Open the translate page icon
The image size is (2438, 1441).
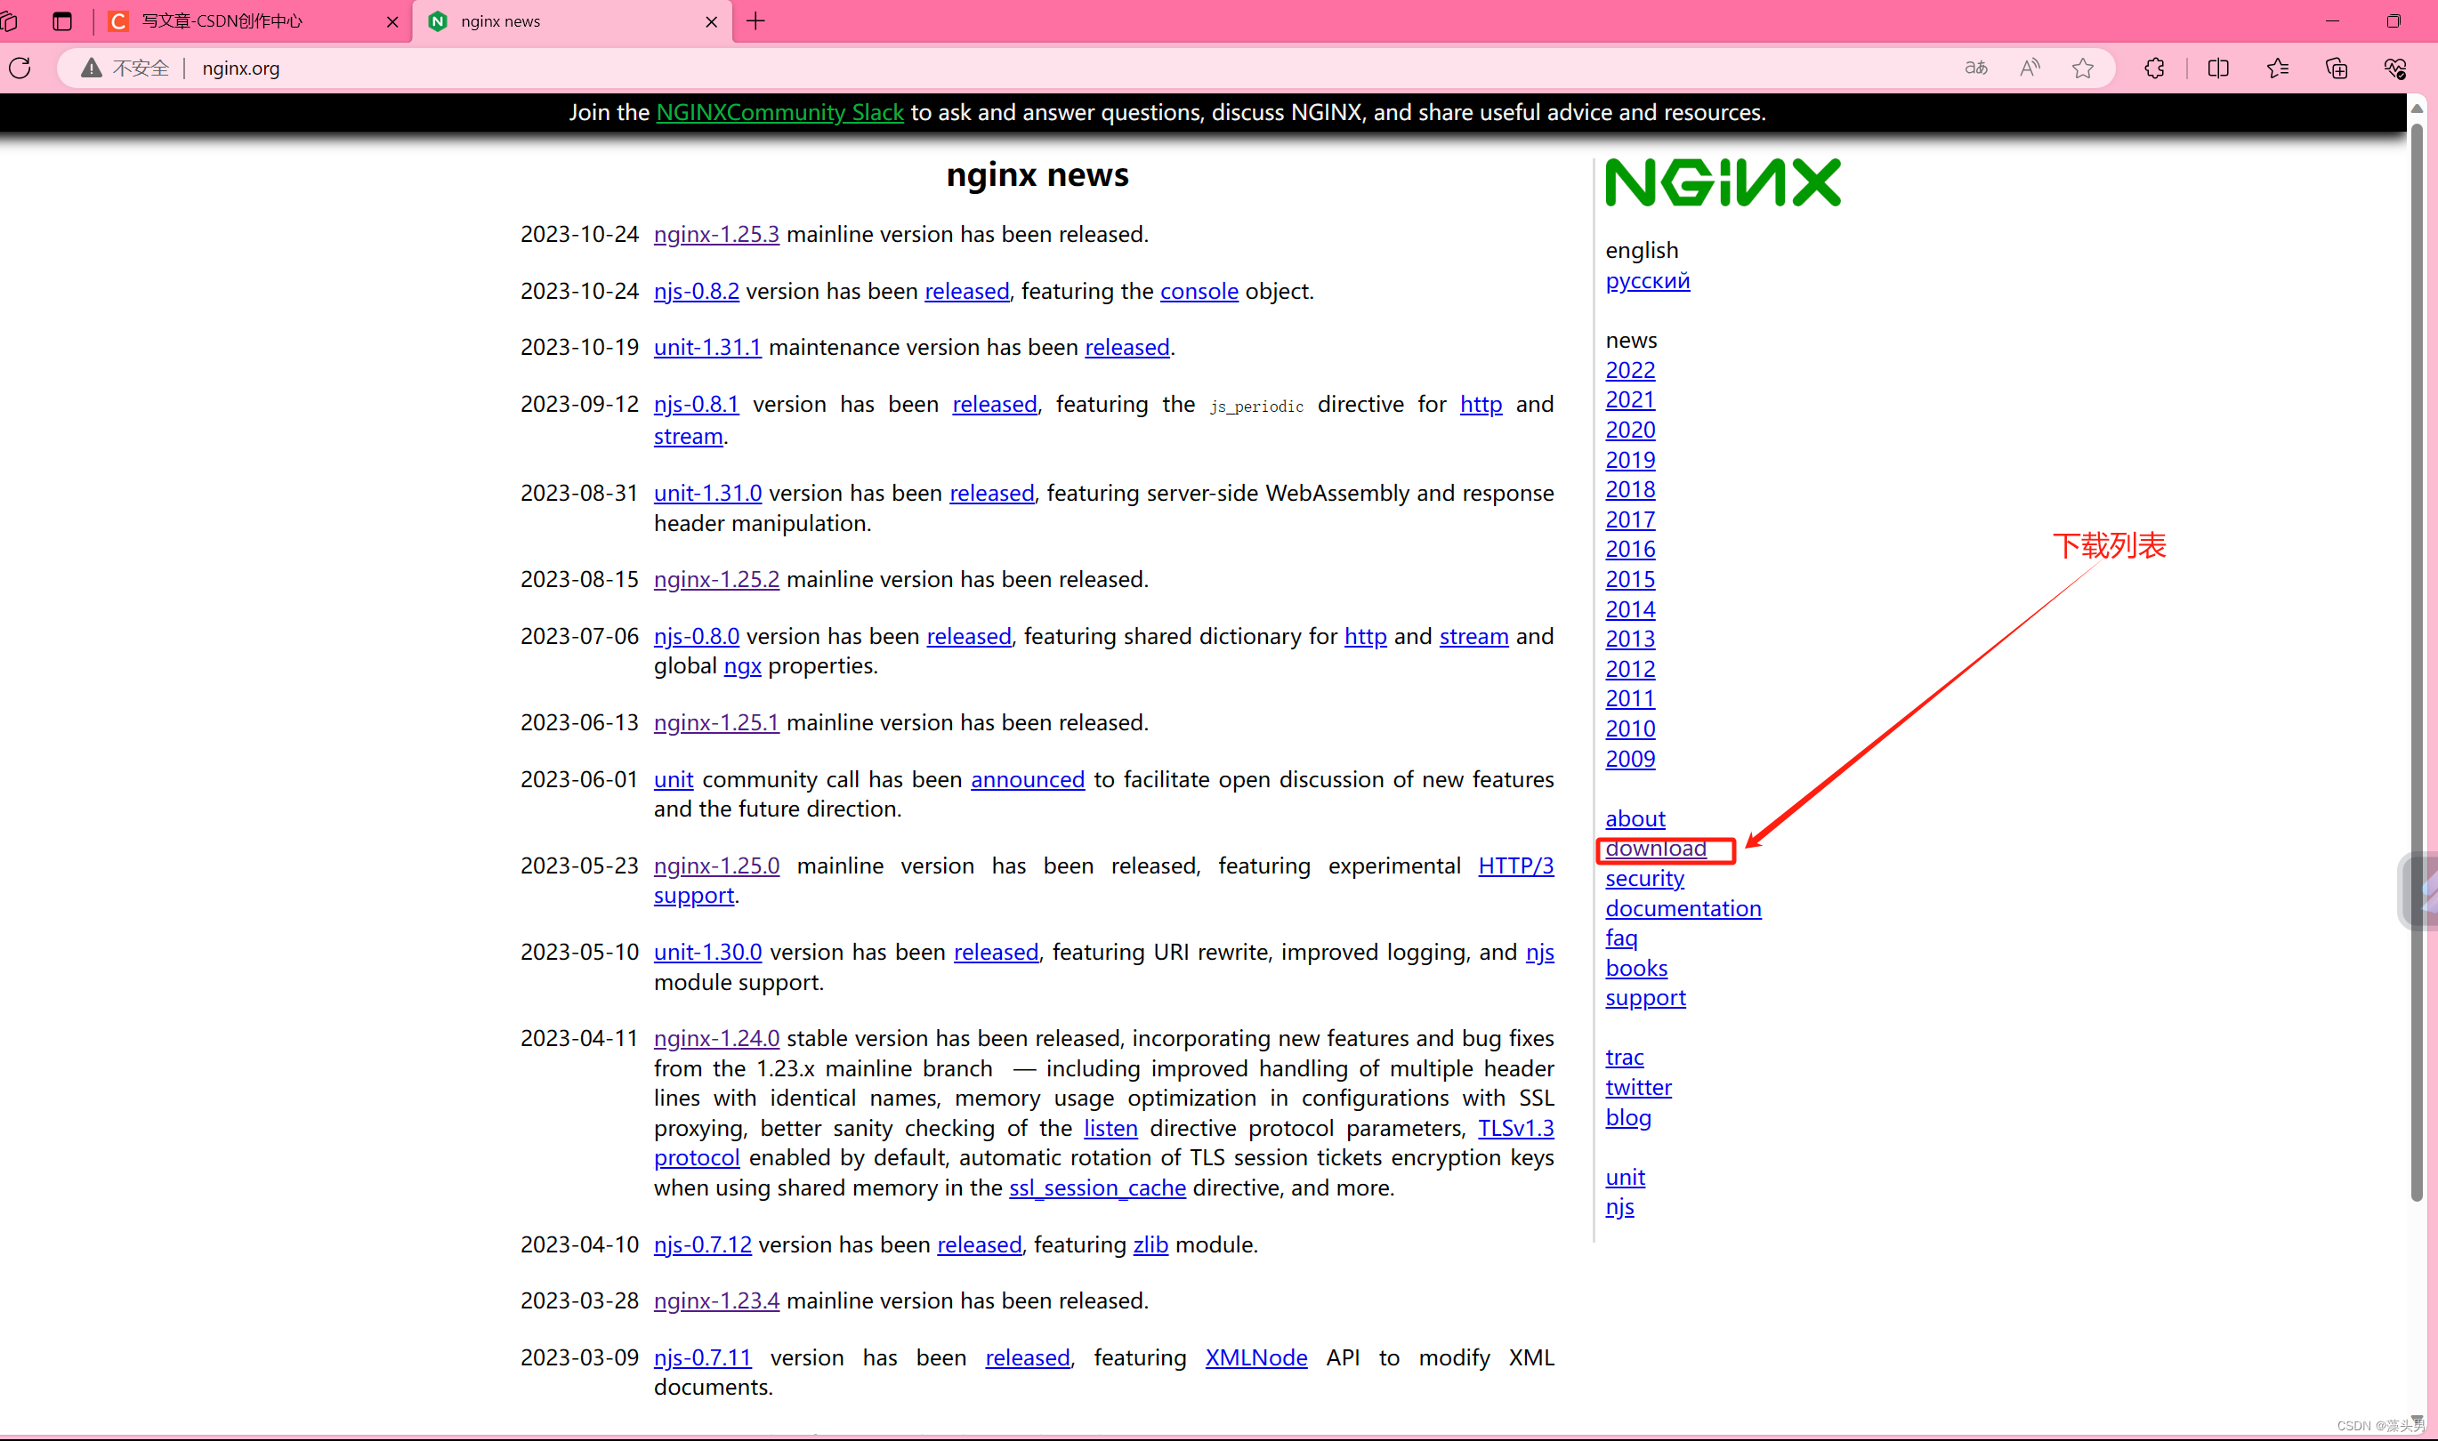(1975, 68)
